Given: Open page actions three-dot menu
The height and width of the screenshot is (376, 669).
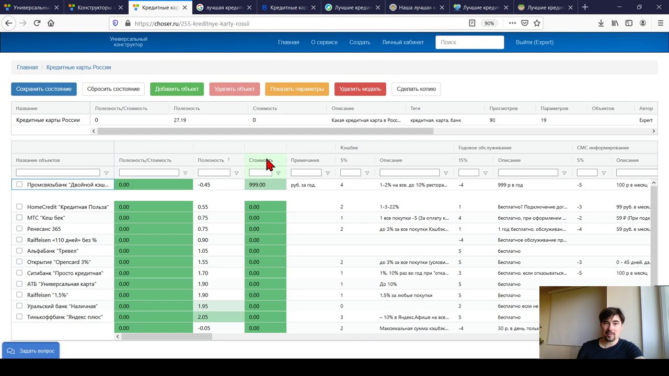Looking at the screenshot, I should 512,23.
